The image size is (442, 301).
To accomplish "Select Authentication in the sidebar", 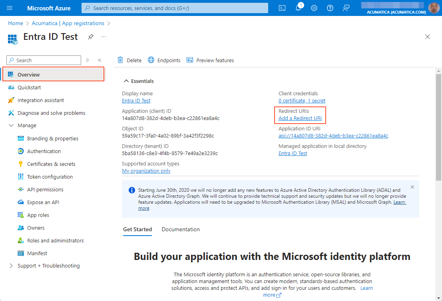I will click(44, 151).
